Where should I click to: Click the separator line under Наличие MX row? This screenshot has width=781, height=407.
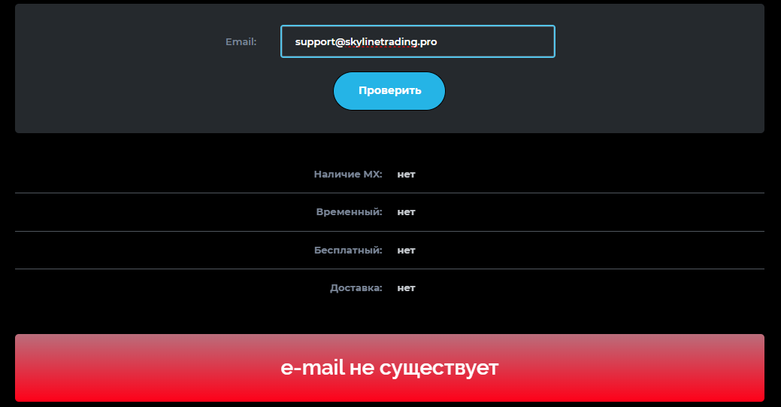click(389, 193)
